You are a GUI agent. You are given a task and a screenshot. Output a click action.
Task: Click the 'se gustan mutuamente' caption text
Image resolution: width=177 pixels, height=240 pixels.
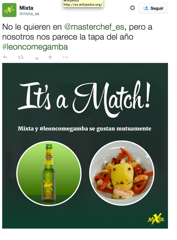click(120, 129)
